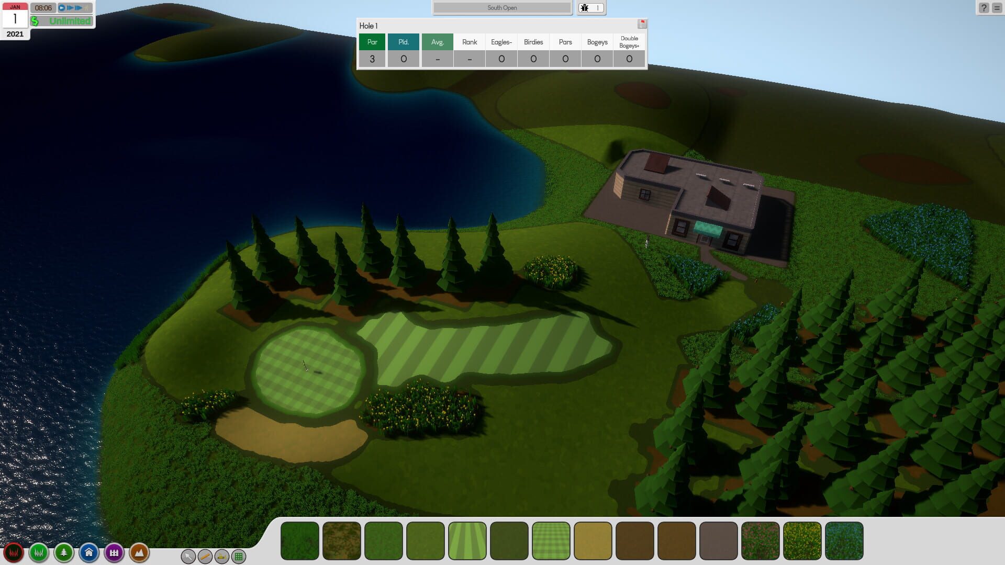Open the grass planting tool

pyautogui.click(x=40, y=552)
